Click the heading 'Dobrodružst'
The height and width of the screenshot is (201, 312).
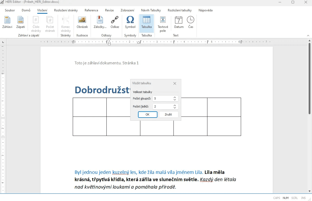[x=102, y=90]
